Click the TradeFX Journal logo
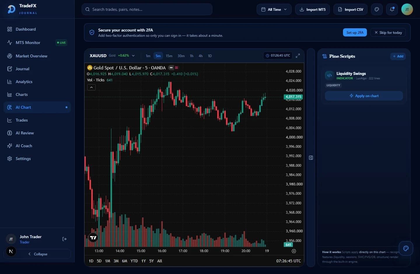 coord(23,9)
